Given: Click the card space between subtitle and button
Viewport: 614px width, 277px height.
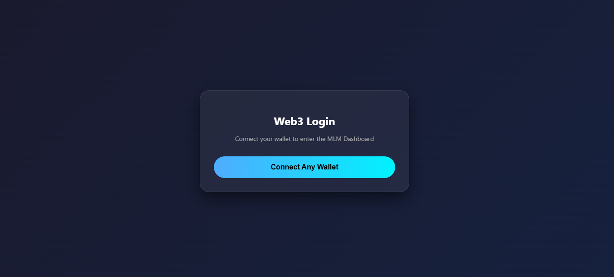Looking at the screenshot, I should point(305,150).
